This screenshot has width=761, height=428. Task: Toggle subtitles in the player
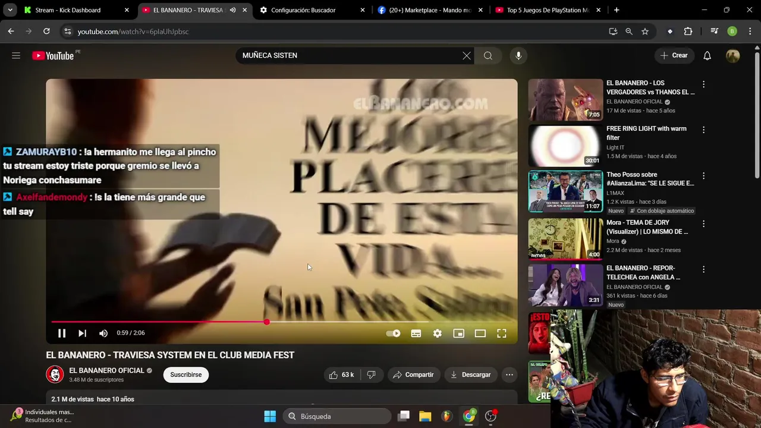coord(416,333)
